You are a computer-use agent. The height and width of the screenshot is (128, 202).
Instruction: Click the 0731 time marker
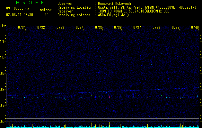click(22, 28)
